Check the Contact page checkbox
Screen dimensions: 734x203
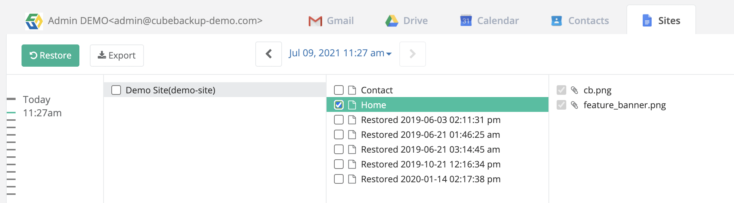pos(339,90)
